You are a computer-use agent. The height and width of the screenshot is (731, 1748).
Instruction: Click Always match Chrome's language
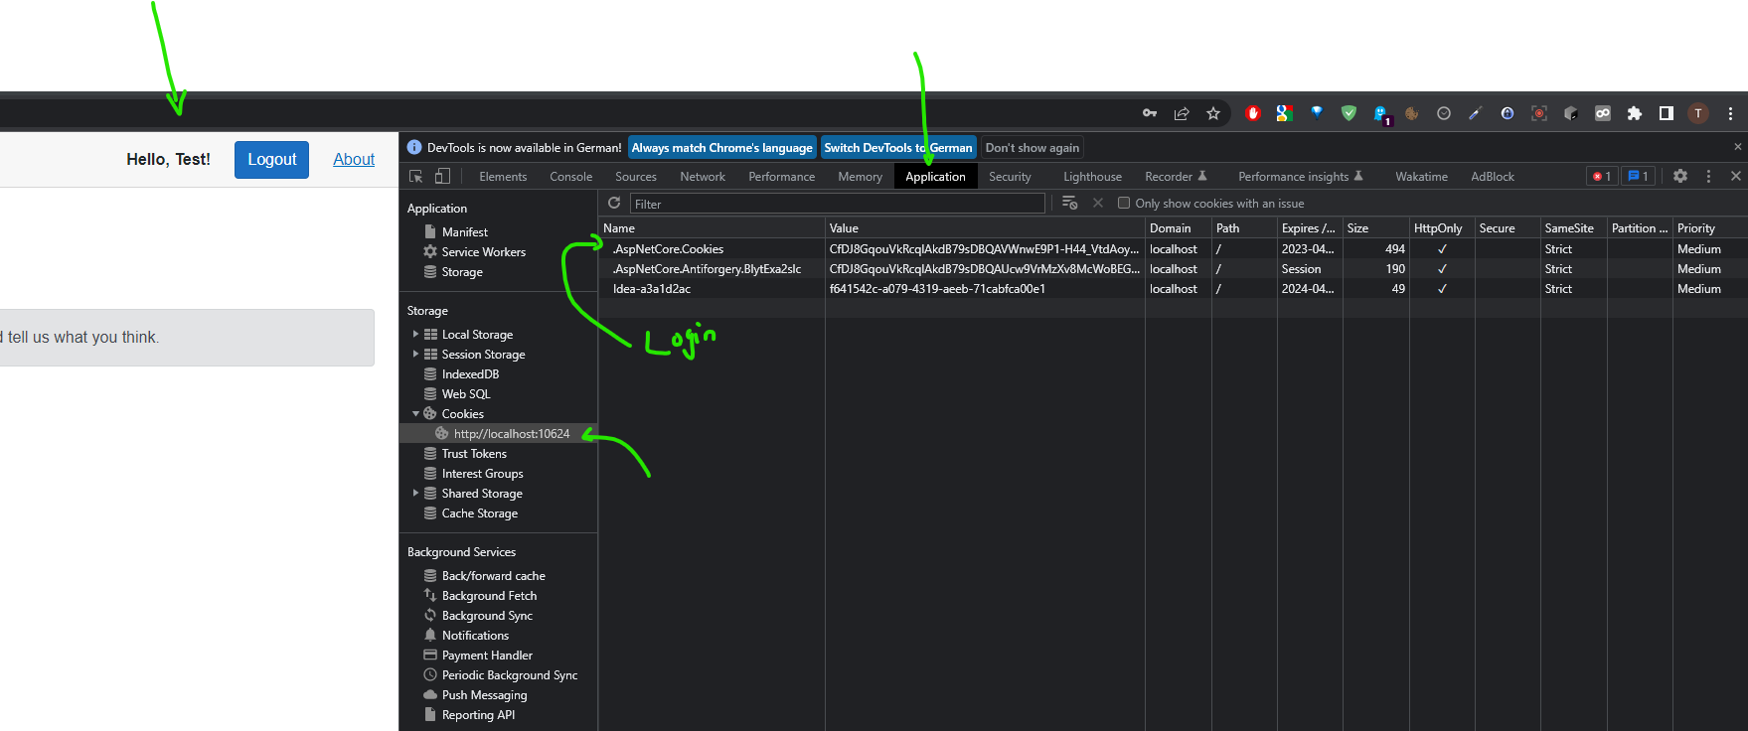722,148
